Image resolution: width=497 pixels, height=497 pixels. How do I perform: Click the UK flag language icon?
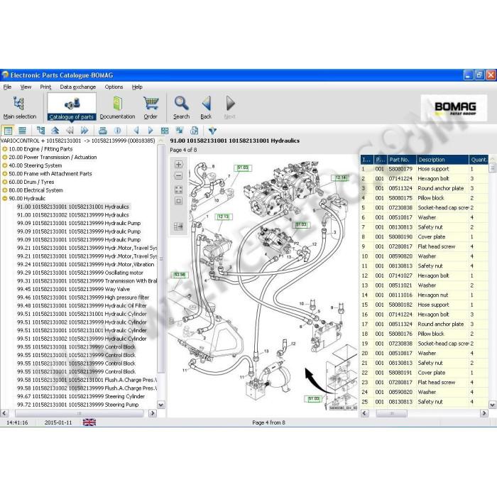(89, 422)
